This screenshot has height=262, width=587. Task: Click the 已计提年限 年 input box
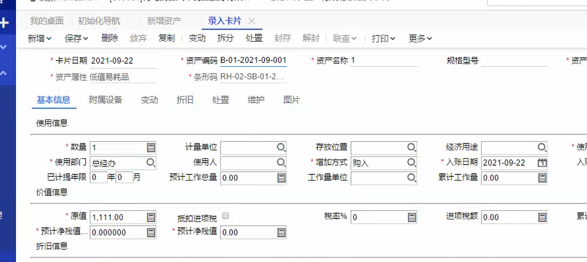click(x=99, y=177)
